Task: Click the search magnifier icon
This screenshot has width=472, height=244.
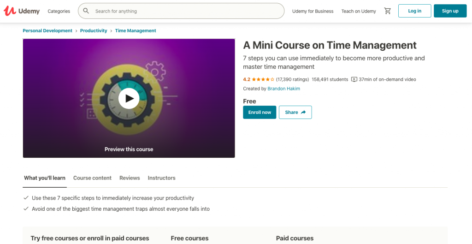Action: (86, 11)
